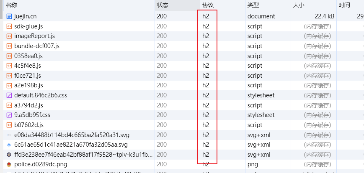
Task: Click the stylesheet icon next to 9.a5db95f.css
Action: tap(9, 115)
